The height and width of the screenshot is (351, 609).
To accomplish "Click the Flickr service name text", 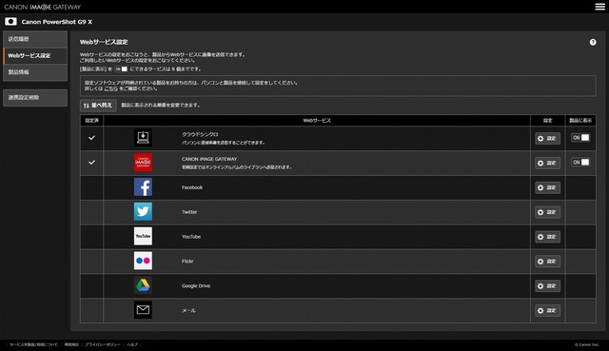I will (x=187, y=262).
